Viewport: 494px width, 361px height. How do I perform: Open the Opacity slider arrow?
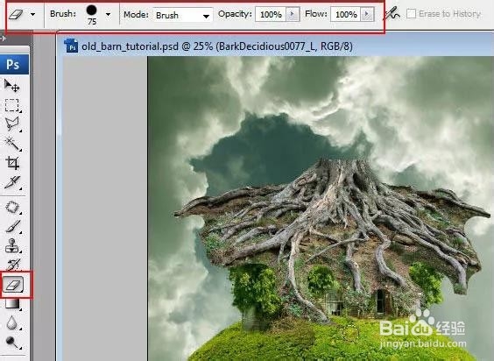pyautogui.click(x=293, y=14)
